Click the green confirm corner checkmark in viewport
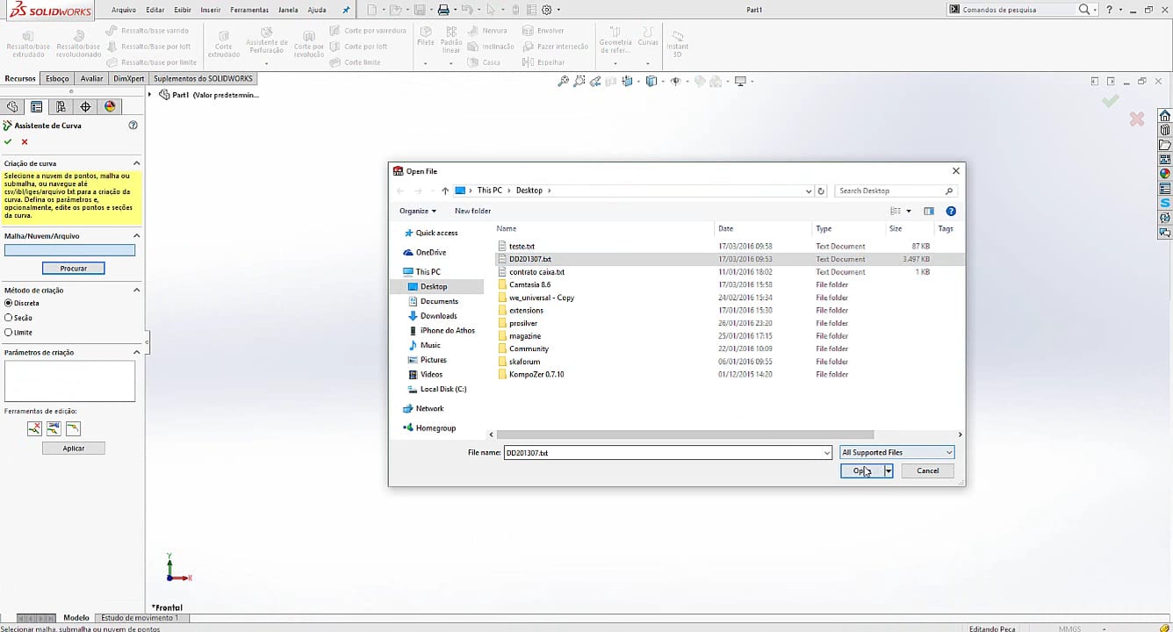 click(1111, 102)
